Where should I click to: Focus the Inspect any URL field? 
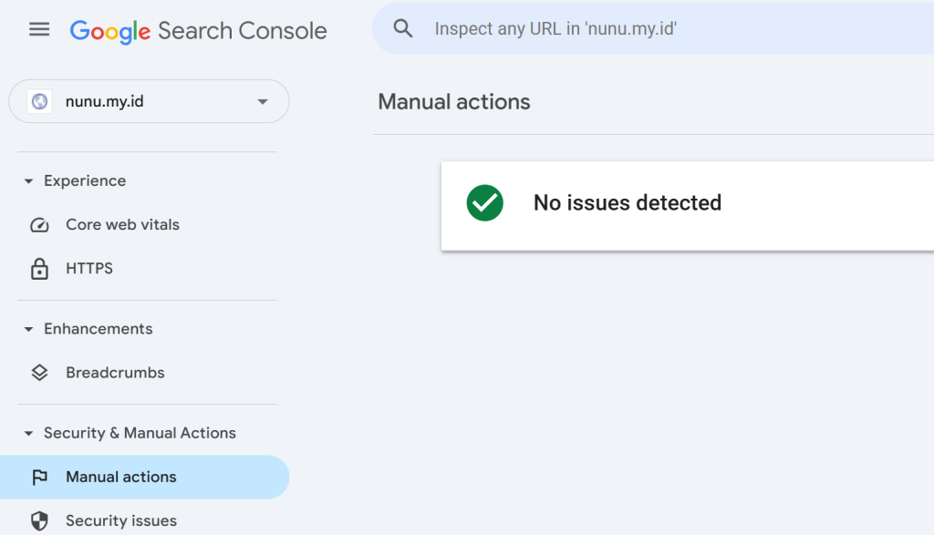coord(655,28)
